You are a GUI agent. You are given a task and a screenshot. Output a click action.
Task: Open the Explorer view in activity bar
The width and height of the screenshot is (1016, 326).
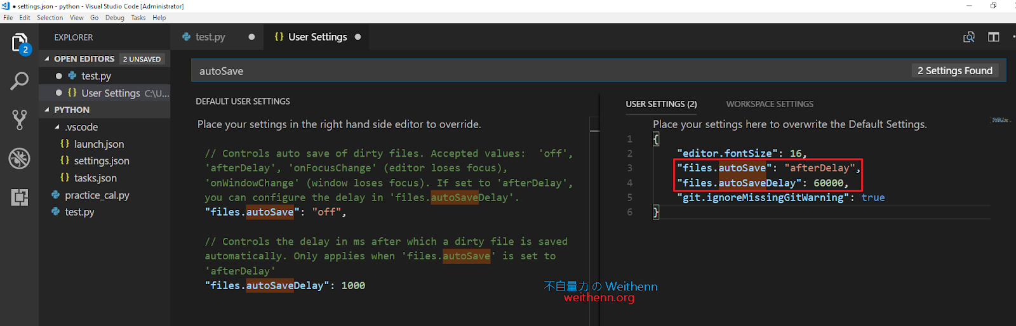click(x=19, y=44)
